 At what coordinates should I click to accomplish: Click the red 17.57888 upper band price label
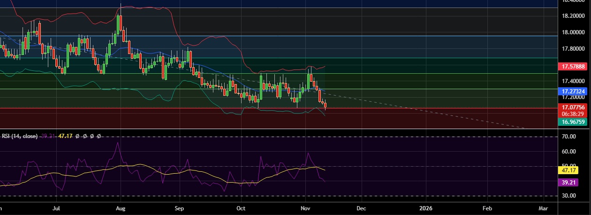pos(572,67)
